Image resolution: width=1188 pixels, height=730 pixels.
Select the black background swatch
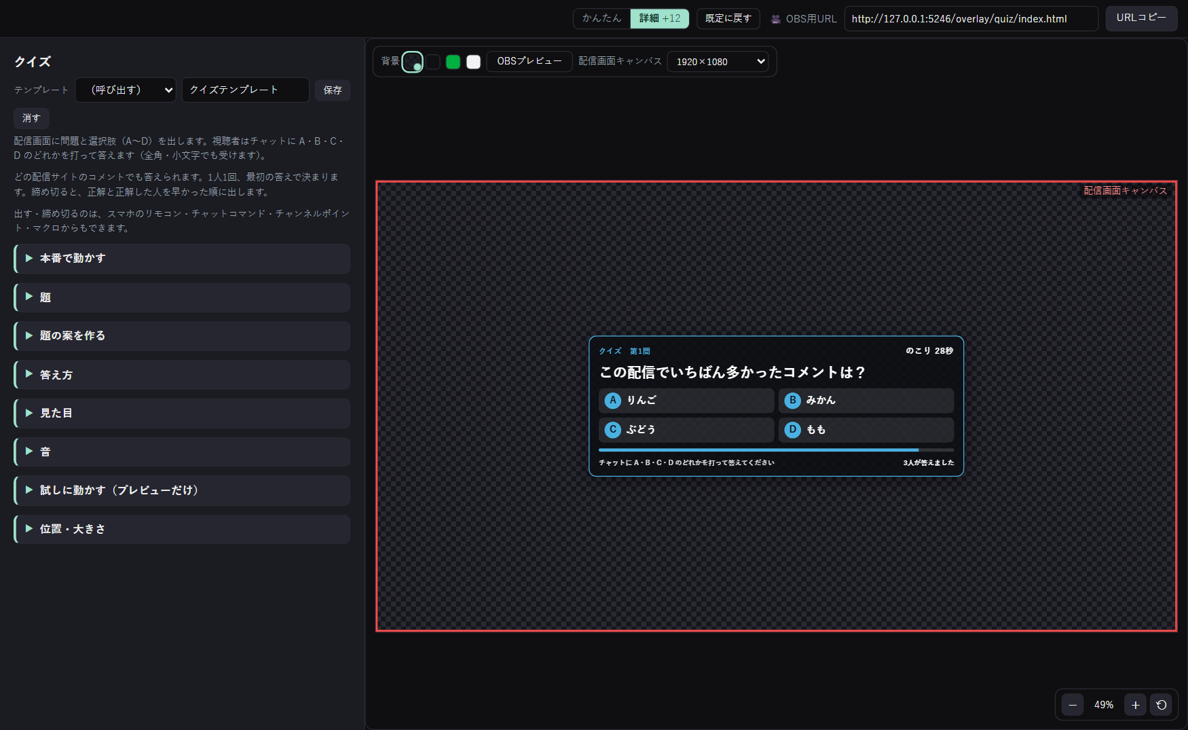click(x=433, y=62)
